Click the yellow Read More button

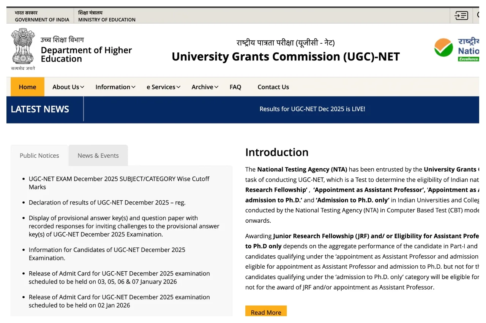coord(266,312)
